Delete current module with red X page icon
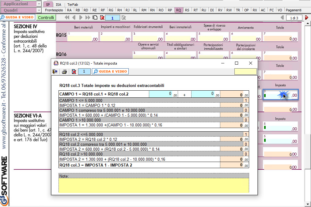This screenshot has height=207, width=311. [x=102, y=18]
